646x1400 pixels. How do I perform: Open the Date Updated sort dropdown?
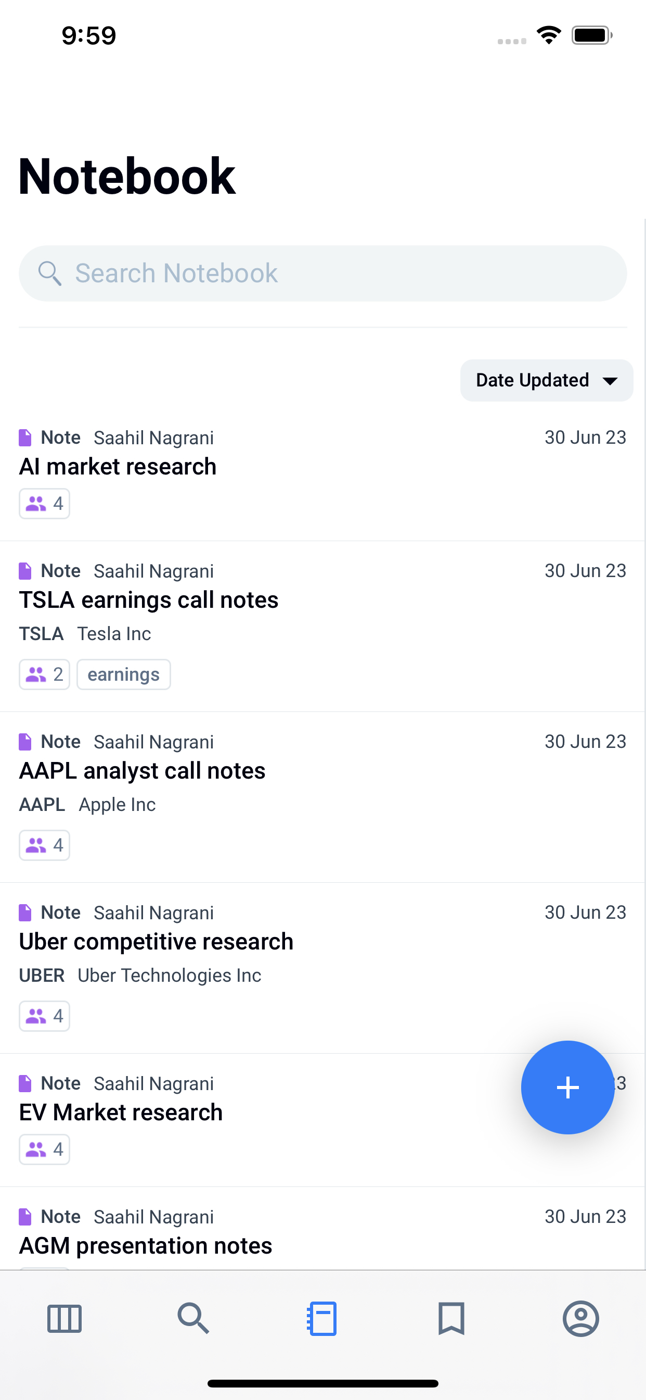547,380
